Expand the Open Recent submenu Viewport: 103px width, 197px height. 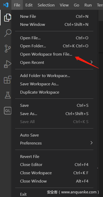coord(54,63)
